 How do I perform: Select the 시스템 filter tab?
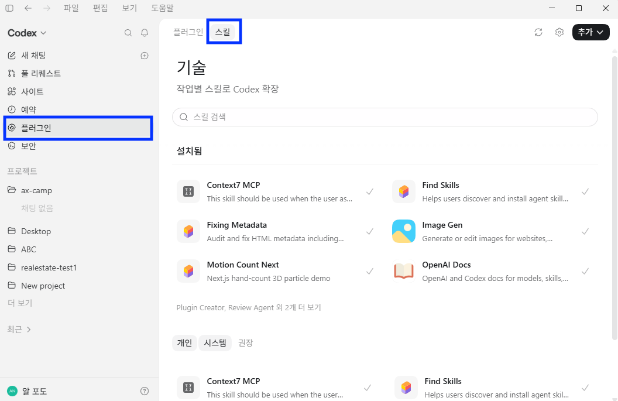(x=215, y=342)
